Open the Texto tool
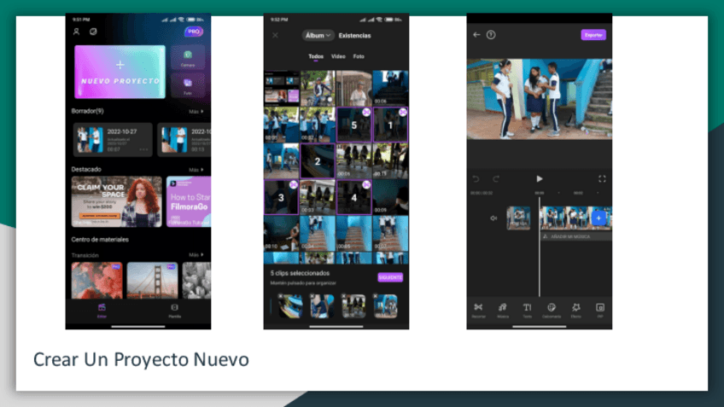 click(527, 309)
